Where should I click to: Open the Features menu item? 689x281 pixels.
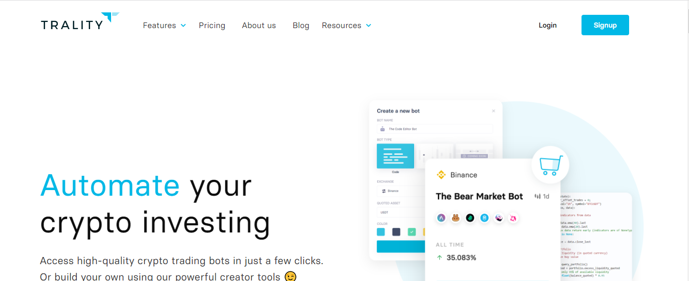coord(159,26)
